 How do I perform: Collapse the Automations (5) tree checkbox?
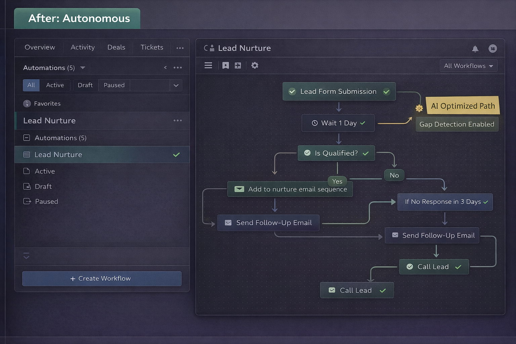pyautogui.click(x=27, y=138)
